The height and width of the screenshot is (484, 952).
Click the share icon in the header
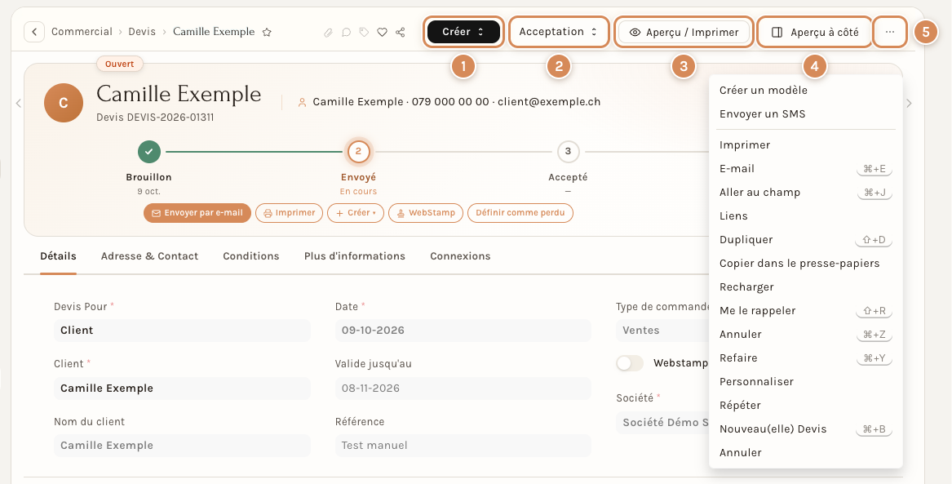pyautogui.click(x=400, y=32)
